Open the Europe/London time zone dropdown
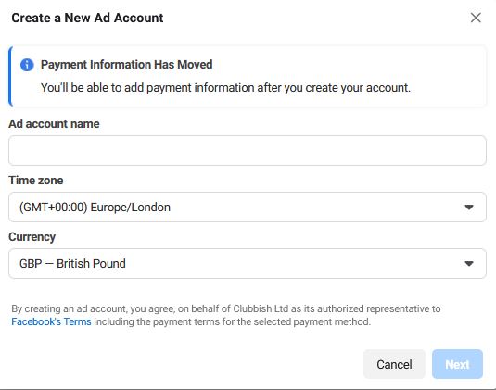The width and height of the screenshot is (496, 390). (x=248, y=207)
